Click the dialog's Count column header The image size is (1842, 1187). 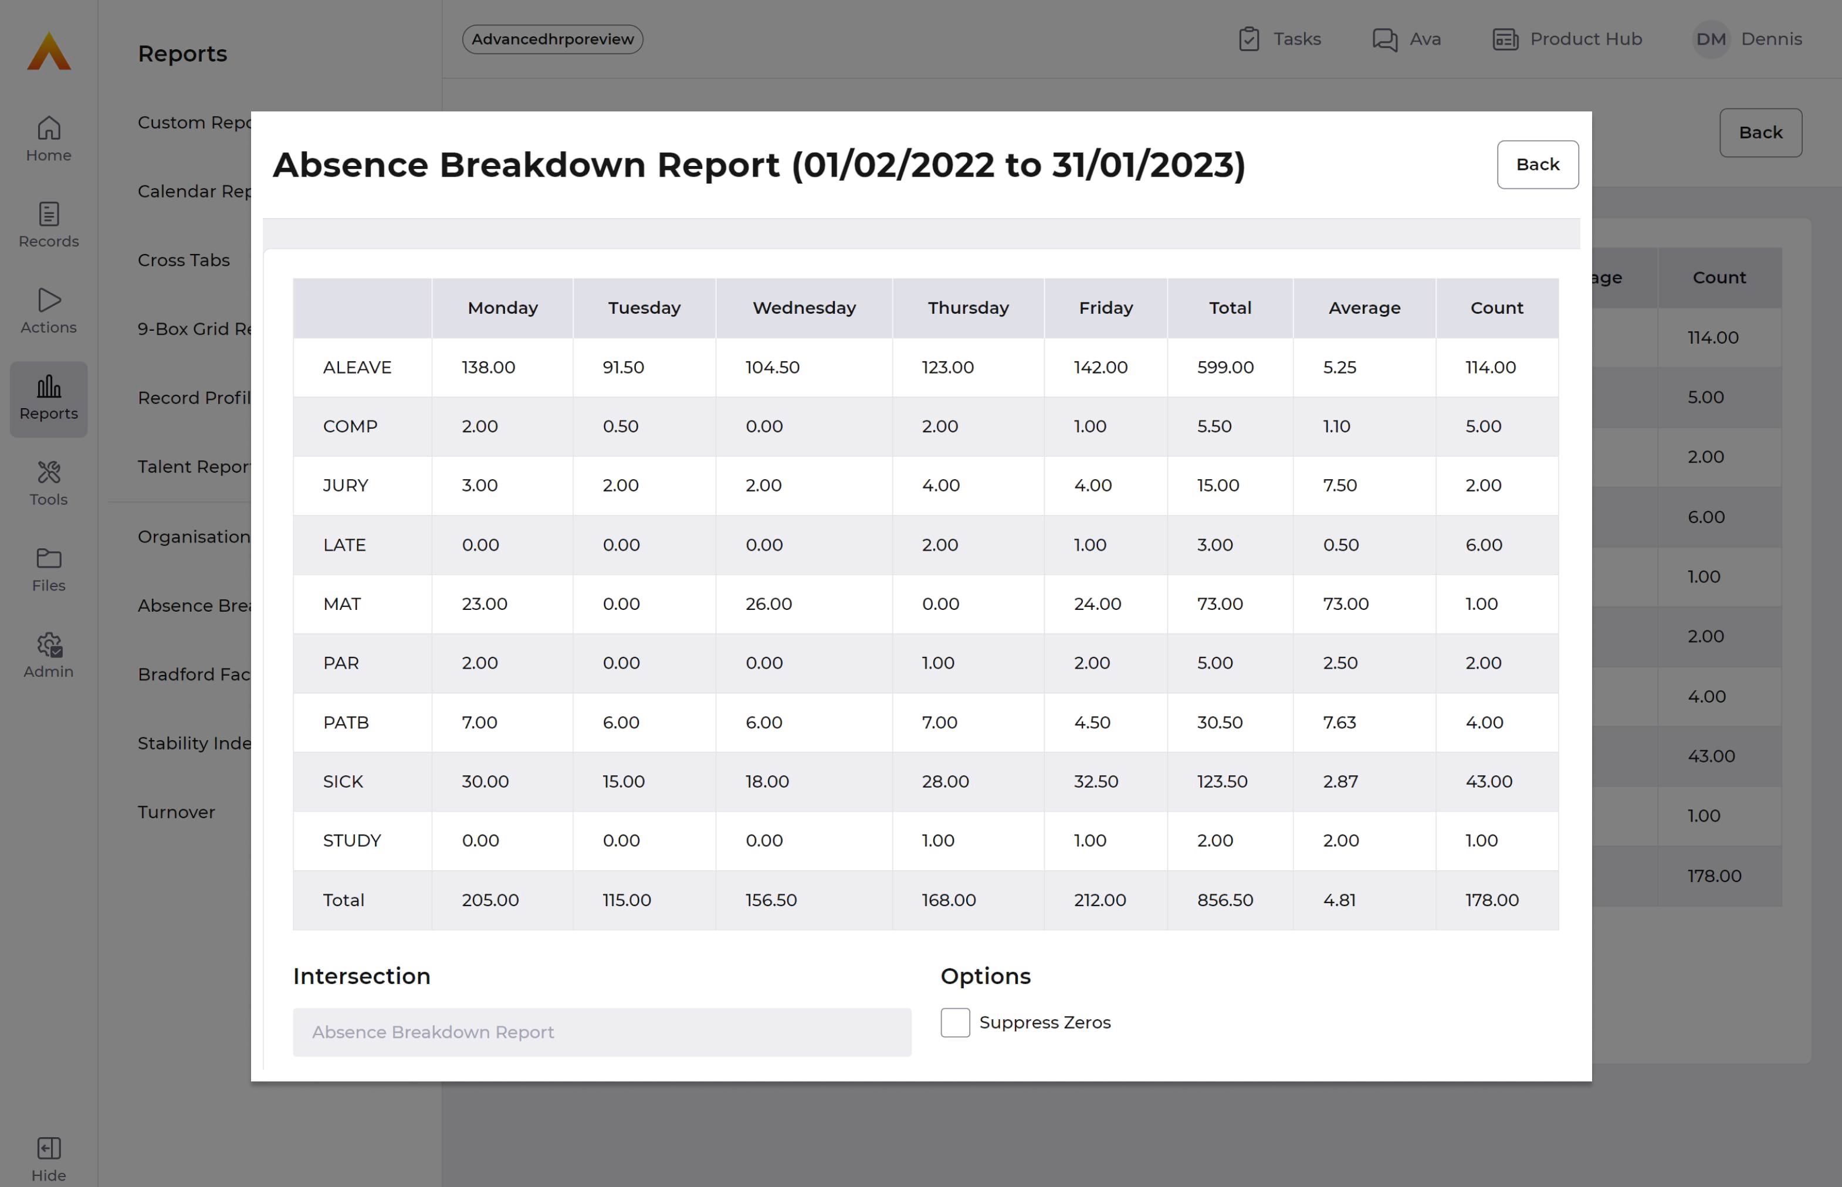1496,307
